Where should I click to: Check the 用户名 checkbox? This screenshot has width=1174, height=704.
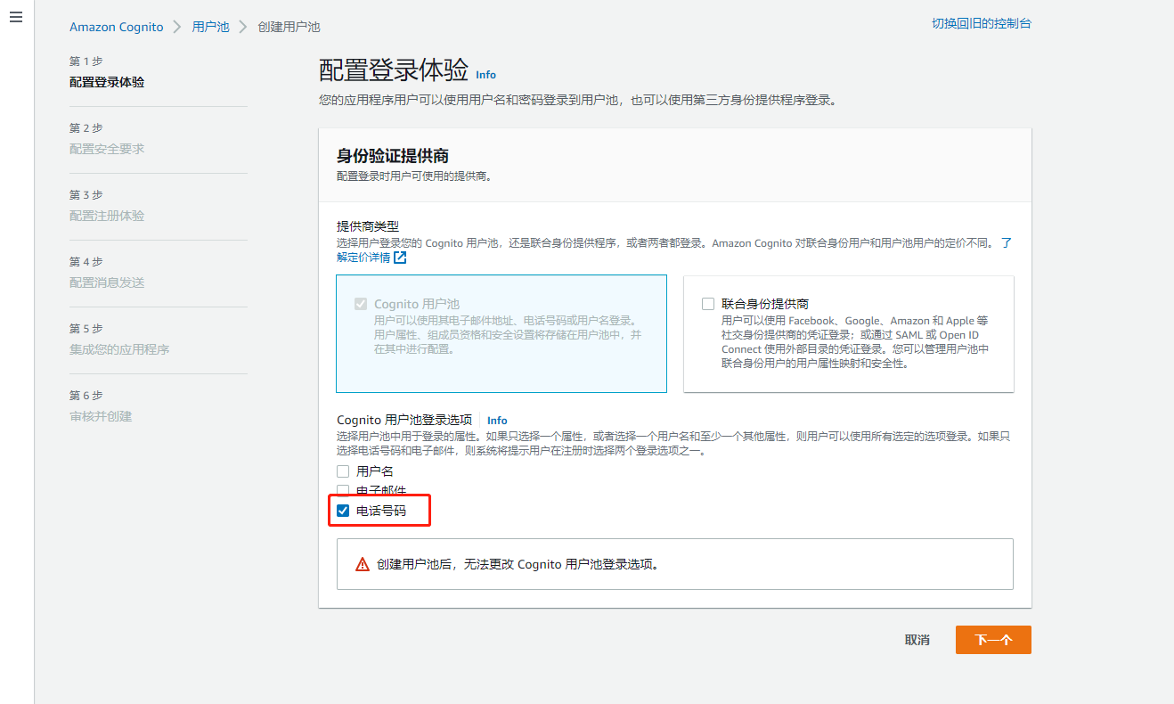343,471
